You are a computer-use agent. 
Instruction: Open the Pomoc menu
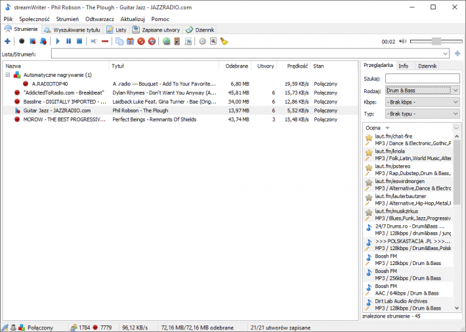(x=160, y=19)
